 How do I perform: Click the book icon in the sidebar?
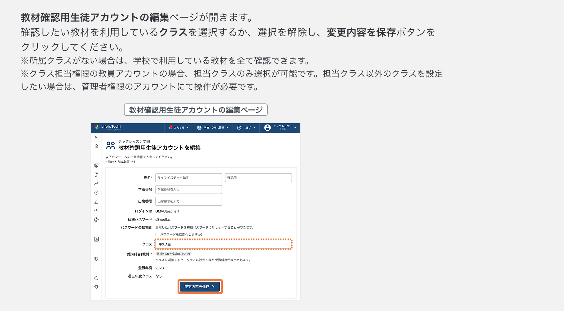click(96, 259)
